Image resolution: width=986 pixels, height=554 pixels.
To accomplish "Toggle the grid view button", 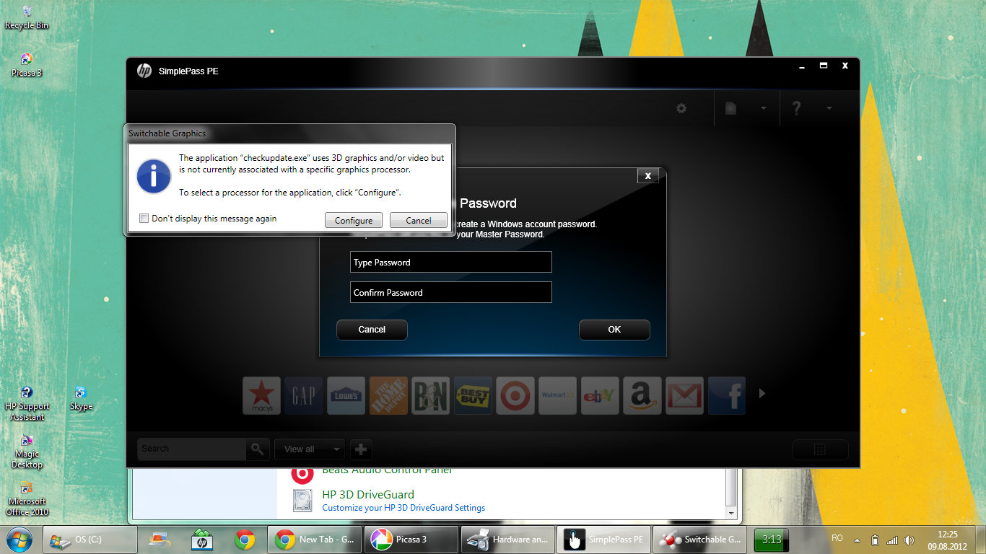I will (819, 449).
